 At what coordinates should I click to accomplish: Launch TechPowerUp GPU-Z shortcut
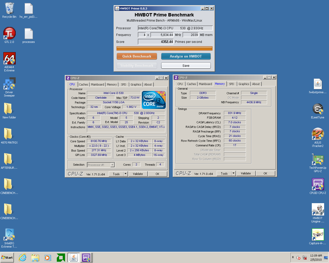318,163
